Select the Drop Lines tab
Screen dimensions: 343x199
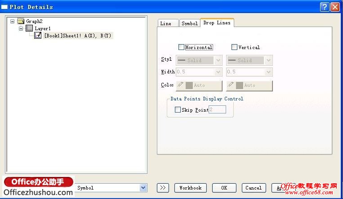pyautogui.click(x=217, y=23)
